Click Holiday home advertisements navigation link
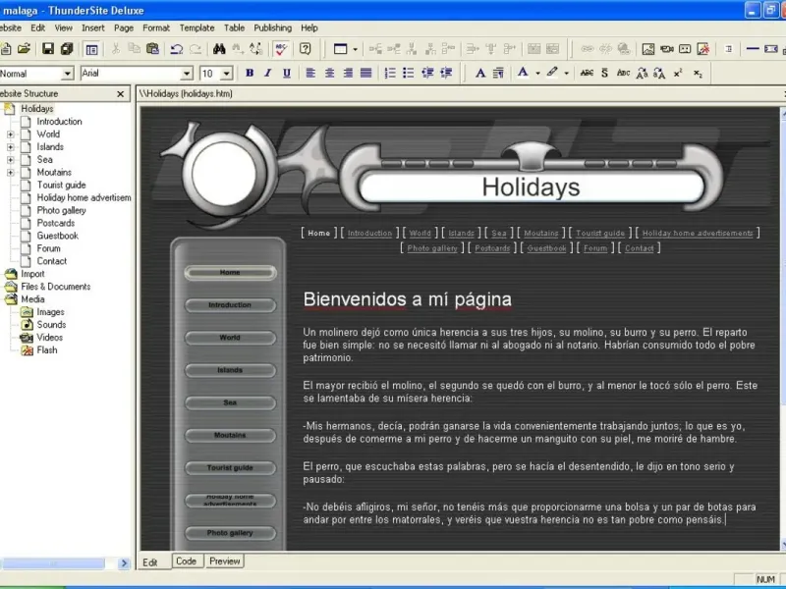 698,233
